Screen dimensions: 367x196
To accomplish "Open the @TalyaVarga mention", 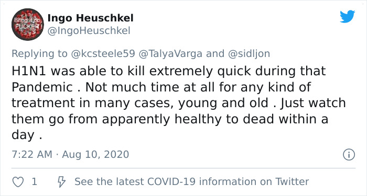I will (170, 54).
